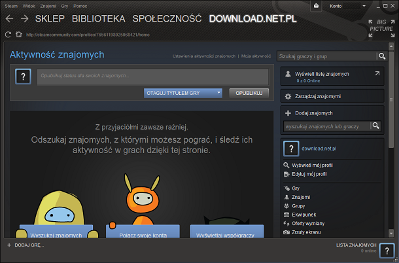Click the Znajomi person icon

(x=286, y=197)
